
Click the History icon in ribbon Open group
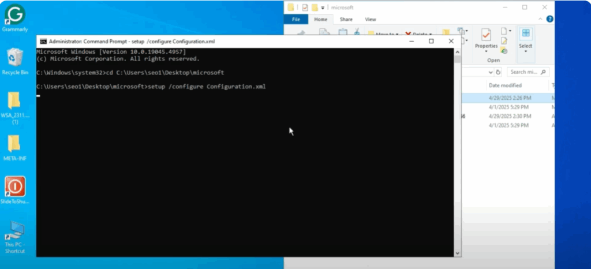504,50
